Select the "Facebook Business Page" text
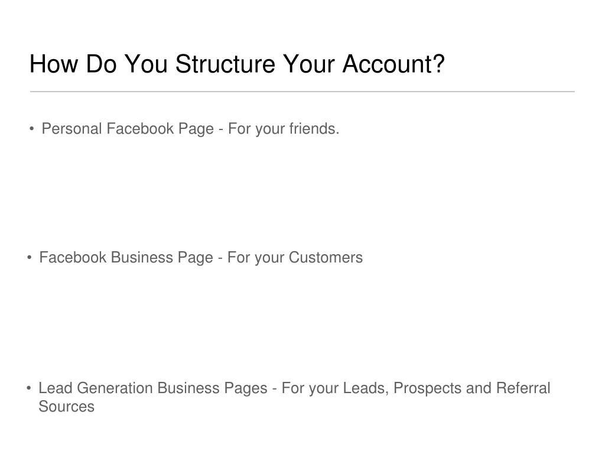This screenshot has width=605, height=454. 126,258
